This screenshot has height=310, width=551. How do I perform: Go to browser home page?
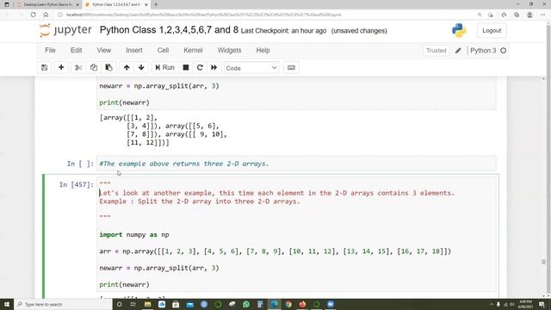(46, 15)
